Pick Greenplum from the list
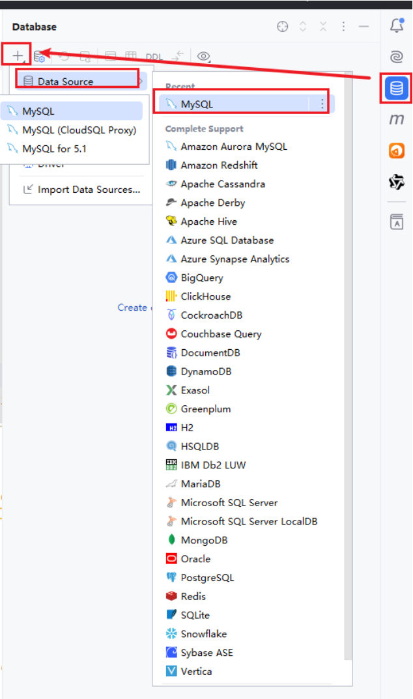Screen dimensions: 413x699 [199, 408]
